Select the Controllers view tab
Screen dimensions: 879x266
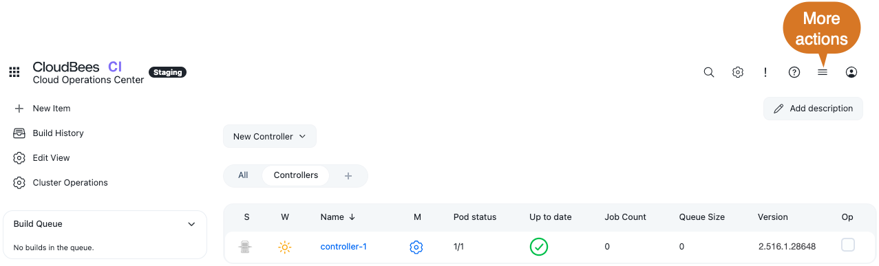[x=296, y=175]
